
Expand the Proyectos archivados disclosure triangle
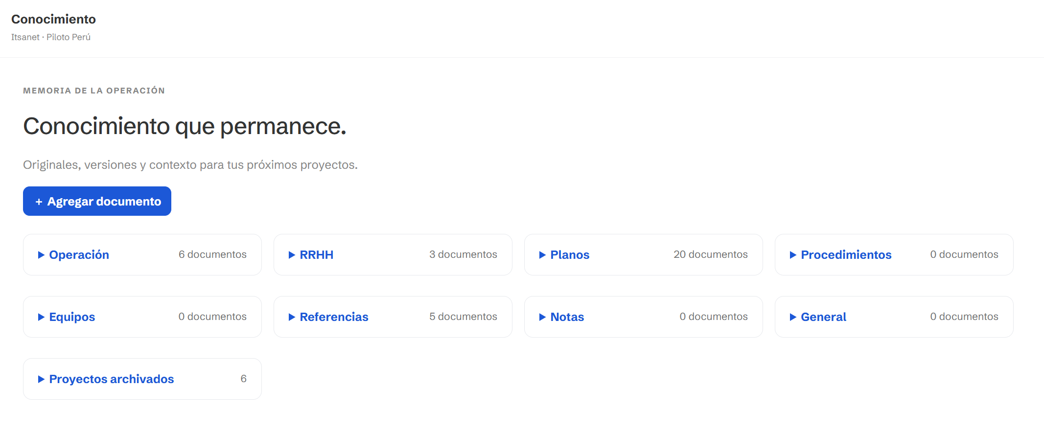coord(41,379)
